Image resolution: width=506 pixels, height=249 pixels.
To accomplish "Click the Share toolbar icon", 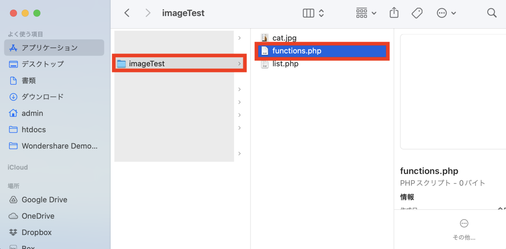I will click(x=394, y=13).
